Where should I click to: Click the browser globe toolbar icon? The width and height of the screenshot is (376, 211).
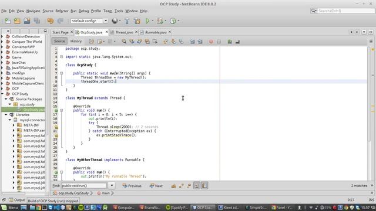(115, 21)
